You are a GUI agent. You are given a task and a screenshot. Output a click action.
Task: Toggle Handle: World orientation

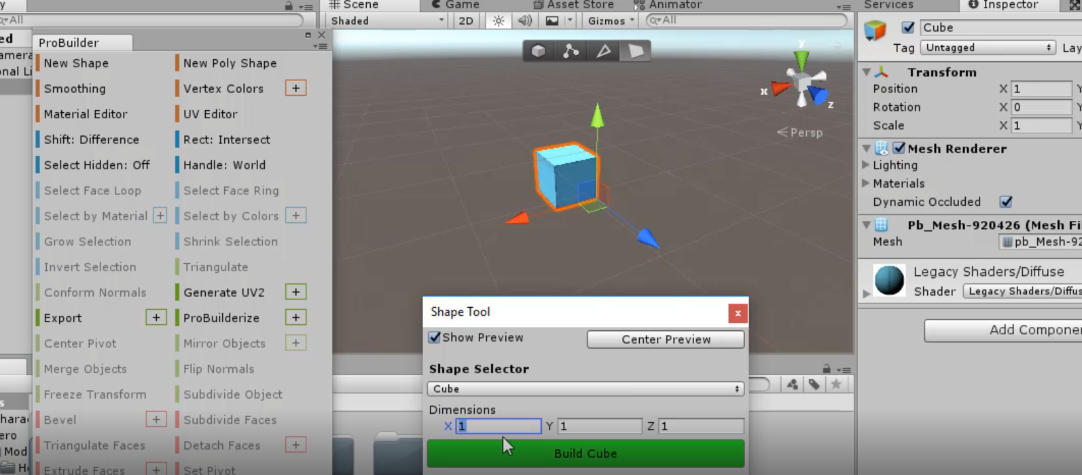click(224, 164)
